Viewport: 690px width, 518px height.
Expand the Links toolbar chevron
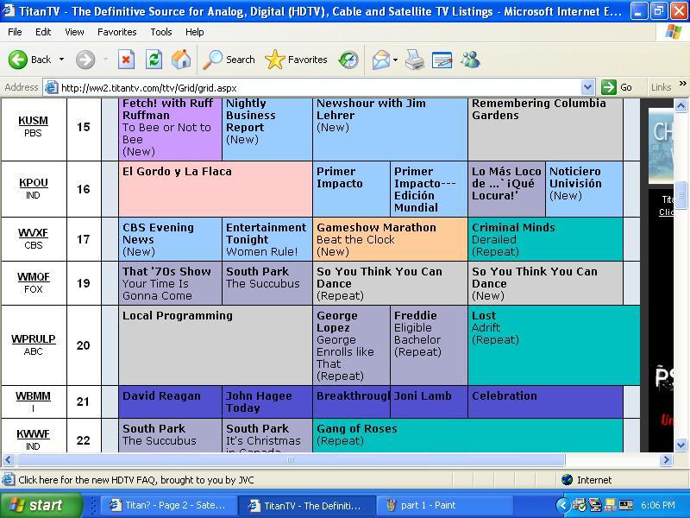pyautogui.click(x=682, y=83)
